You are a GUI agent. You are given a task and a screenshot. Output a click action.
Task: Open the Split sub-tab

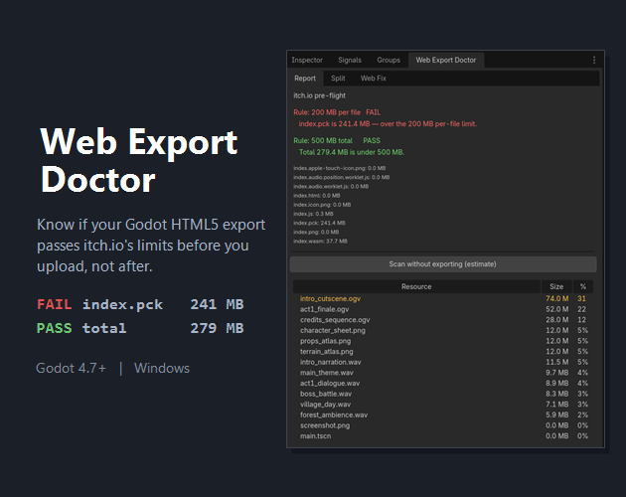pos(338,79)
